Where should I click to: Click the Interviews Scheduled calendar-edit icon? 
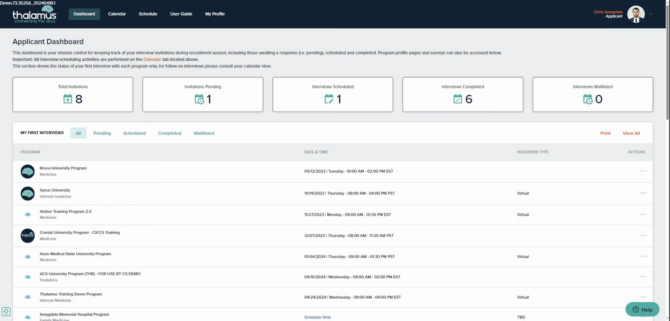click(x=329, y=99)
